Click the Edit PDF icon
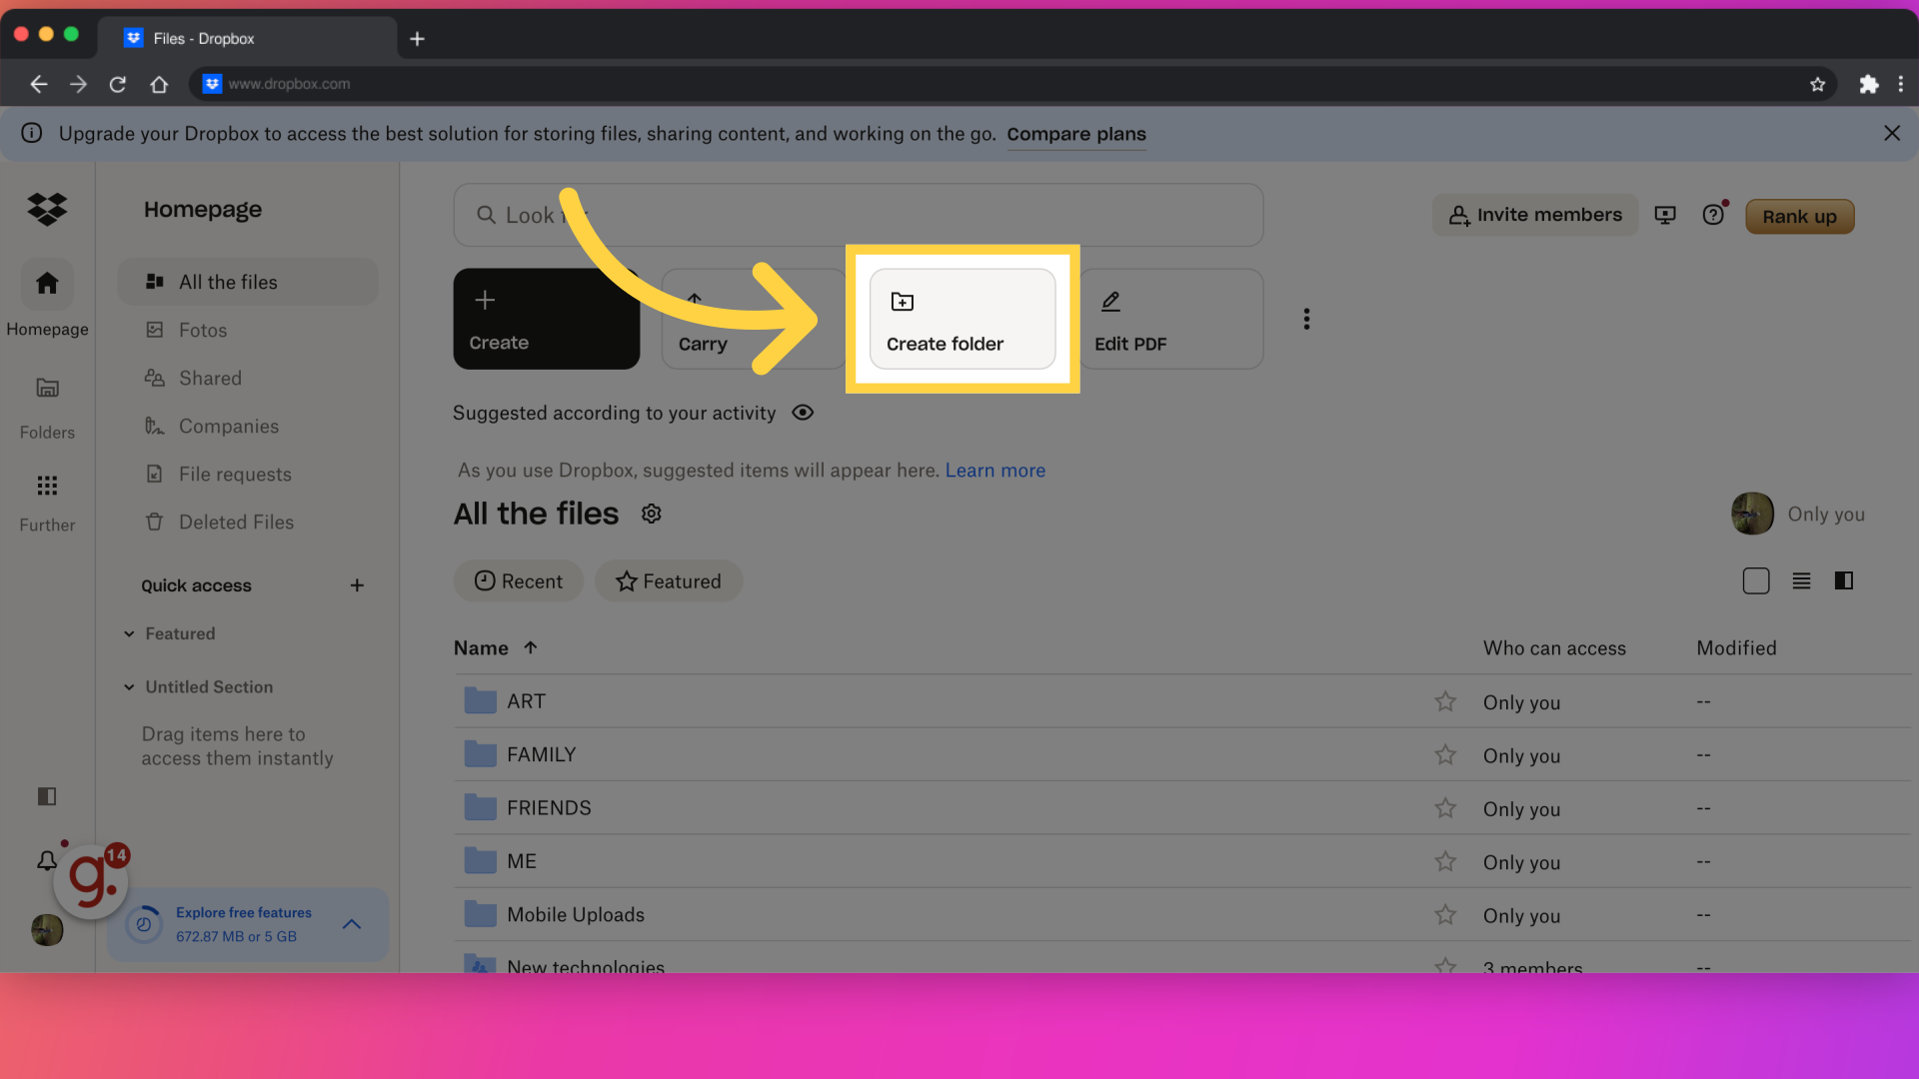Screen dimensions: 1919x1079 (1109, 302)
